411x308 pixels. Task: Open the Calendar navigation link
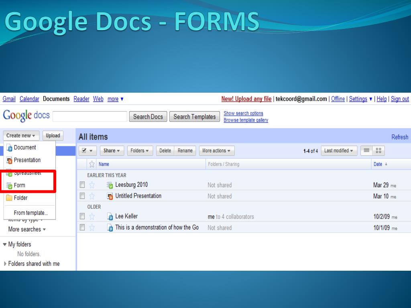tap(29, 99)
